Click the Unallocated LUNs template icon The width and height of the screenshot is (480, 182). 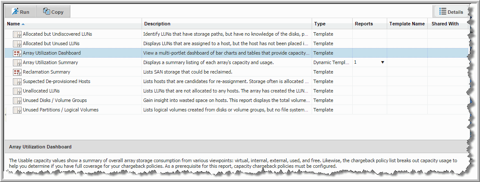tap(17, 91)
